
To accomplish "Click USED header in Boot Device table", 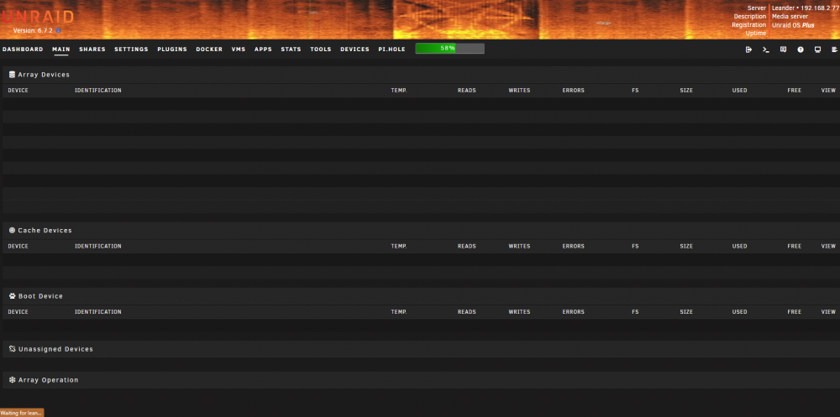I will [740, 311].
